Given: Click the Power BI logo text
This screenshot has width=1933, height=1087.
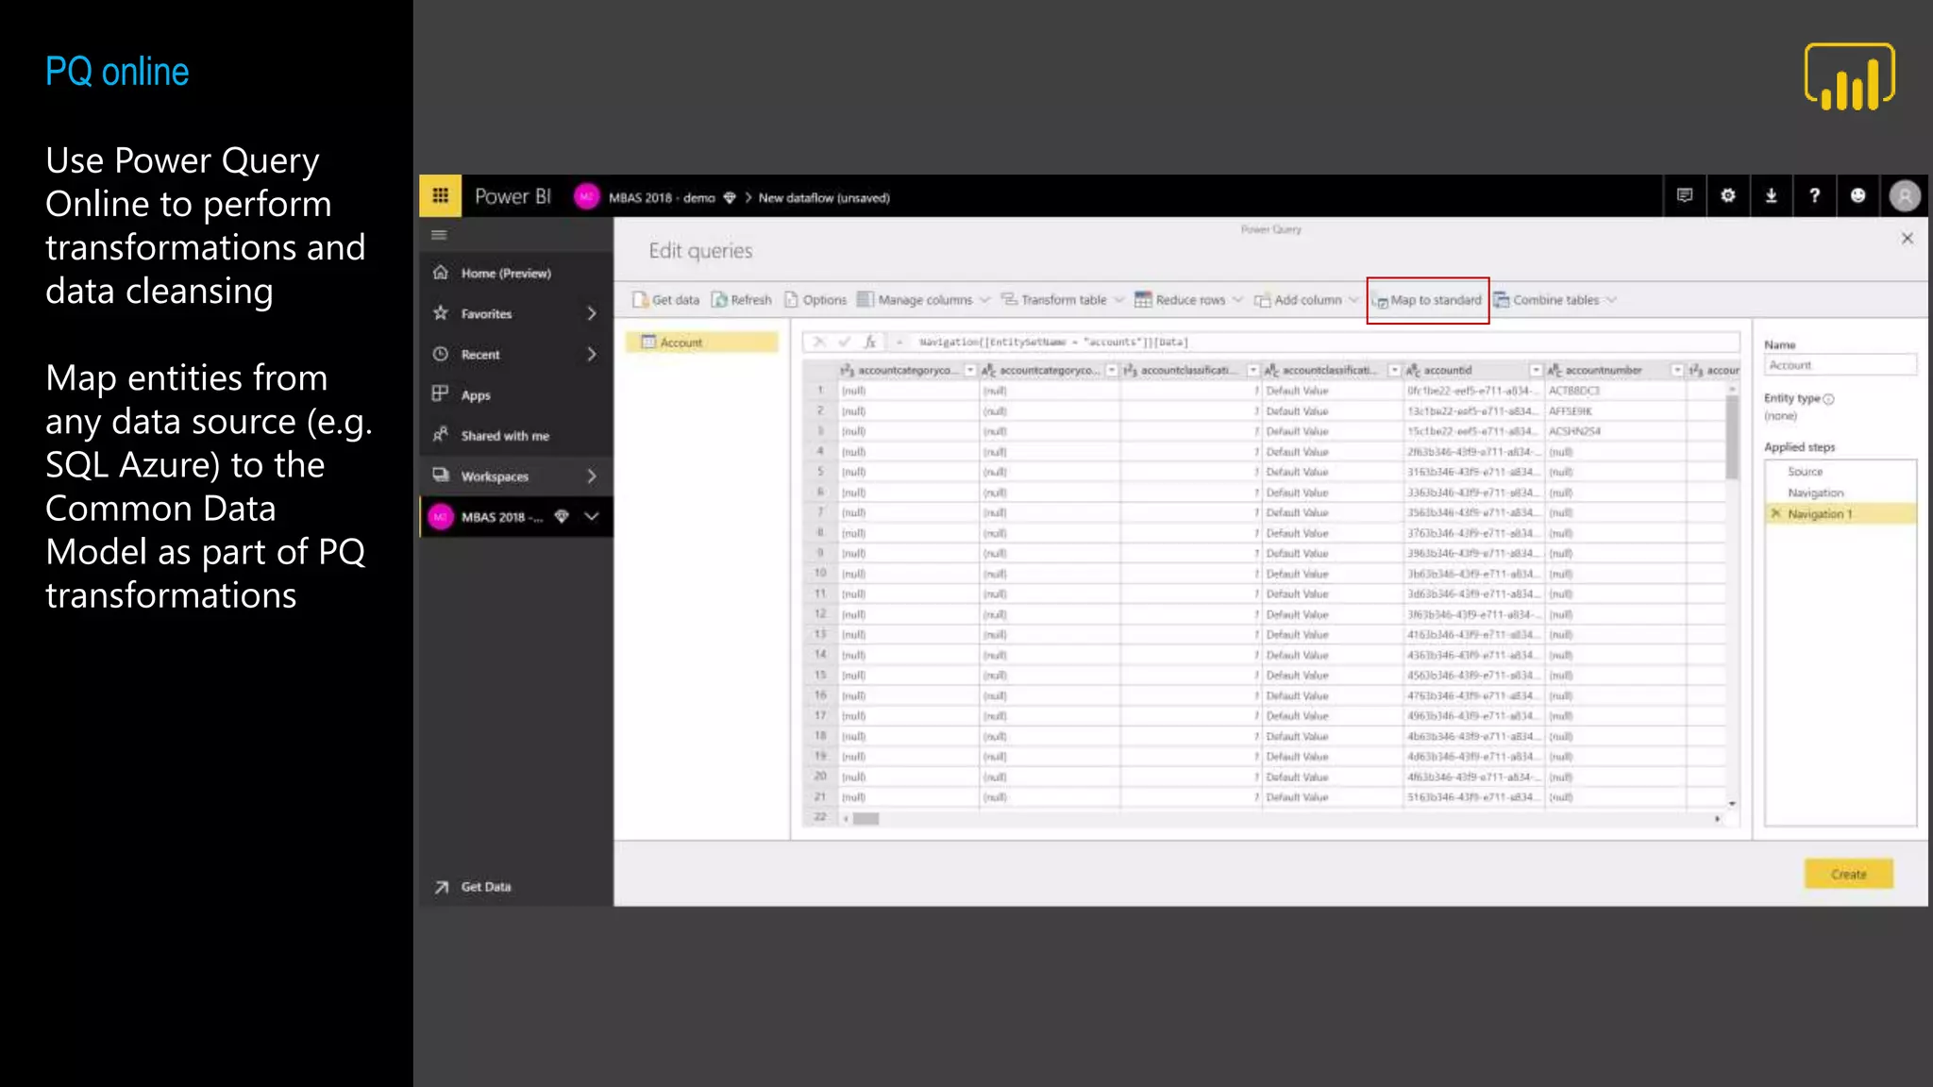Looking at the screenshot, I should click(x=513, y=196).
